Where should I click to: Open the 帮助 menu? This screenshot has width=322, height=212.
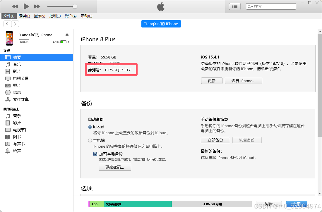tap(86, 16)
